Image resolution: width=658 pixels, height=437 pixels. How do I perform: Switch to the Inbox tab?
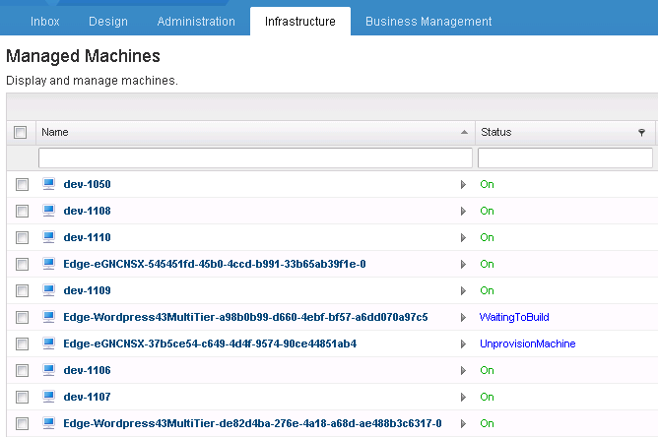coord(45,22)
